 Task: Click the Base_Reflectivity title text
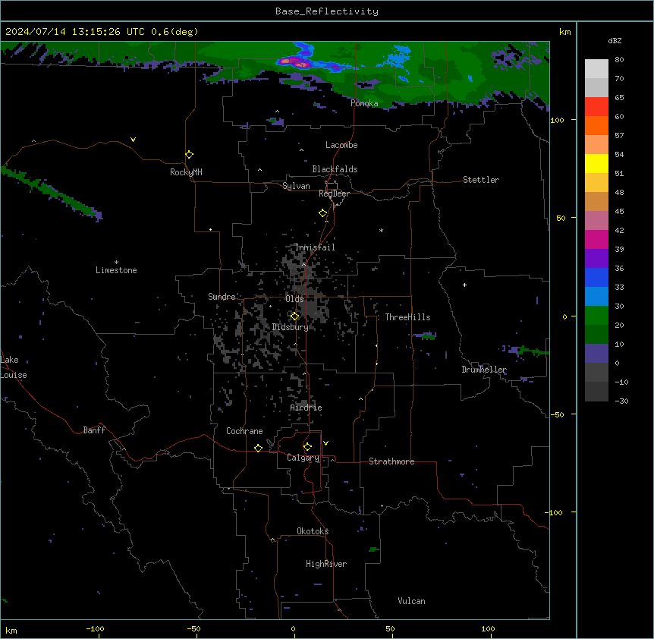coord(327,11)
